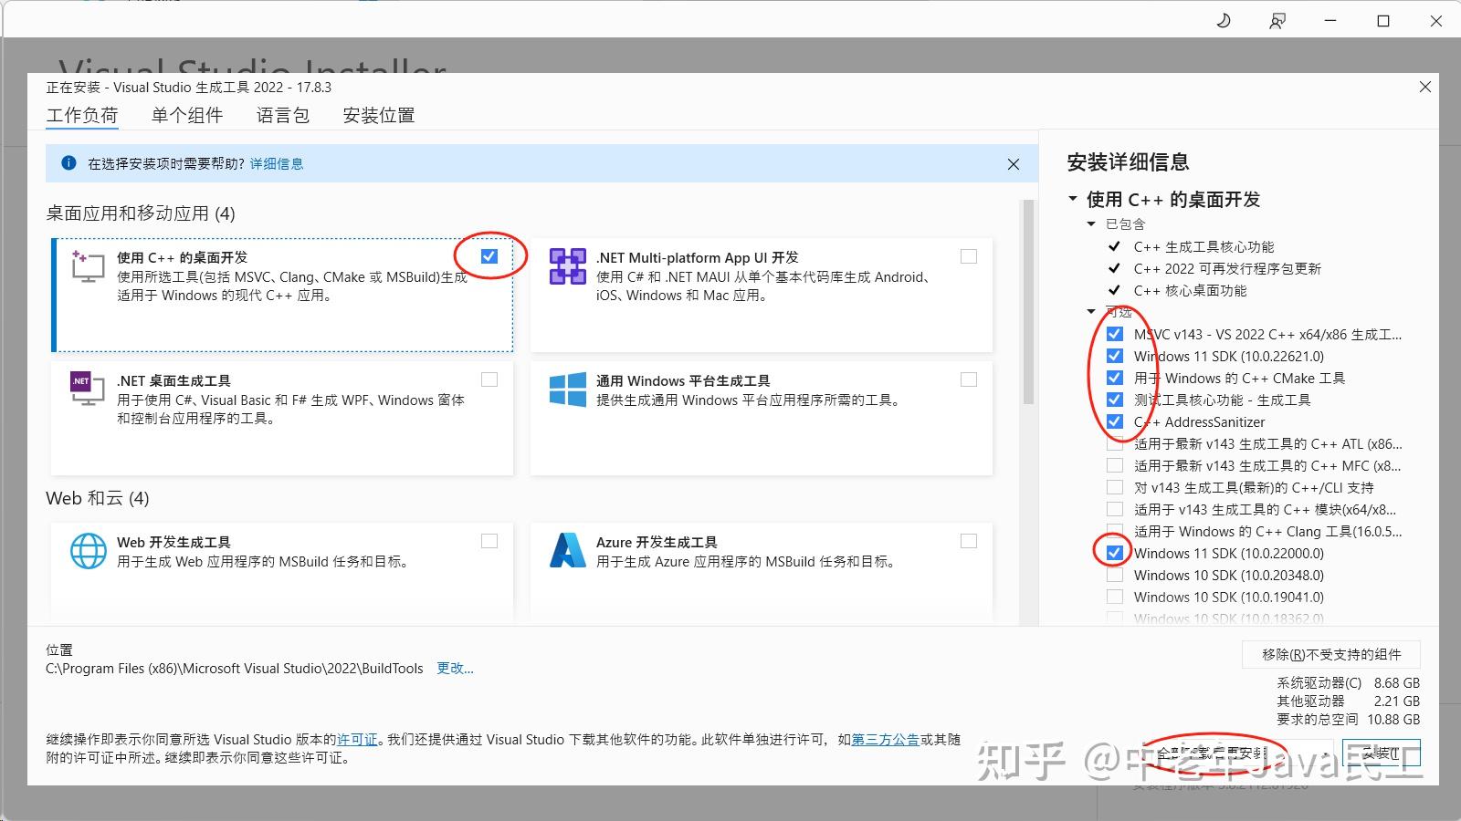Image resolution: width=1461 pixels, height=821 pixels.
Task: Toggle the dark mode moon icon
Action: [x=1224, y=20]
